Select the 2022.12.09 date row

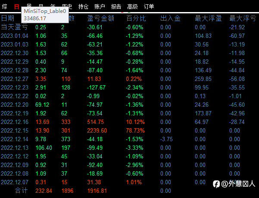point(15,165)
